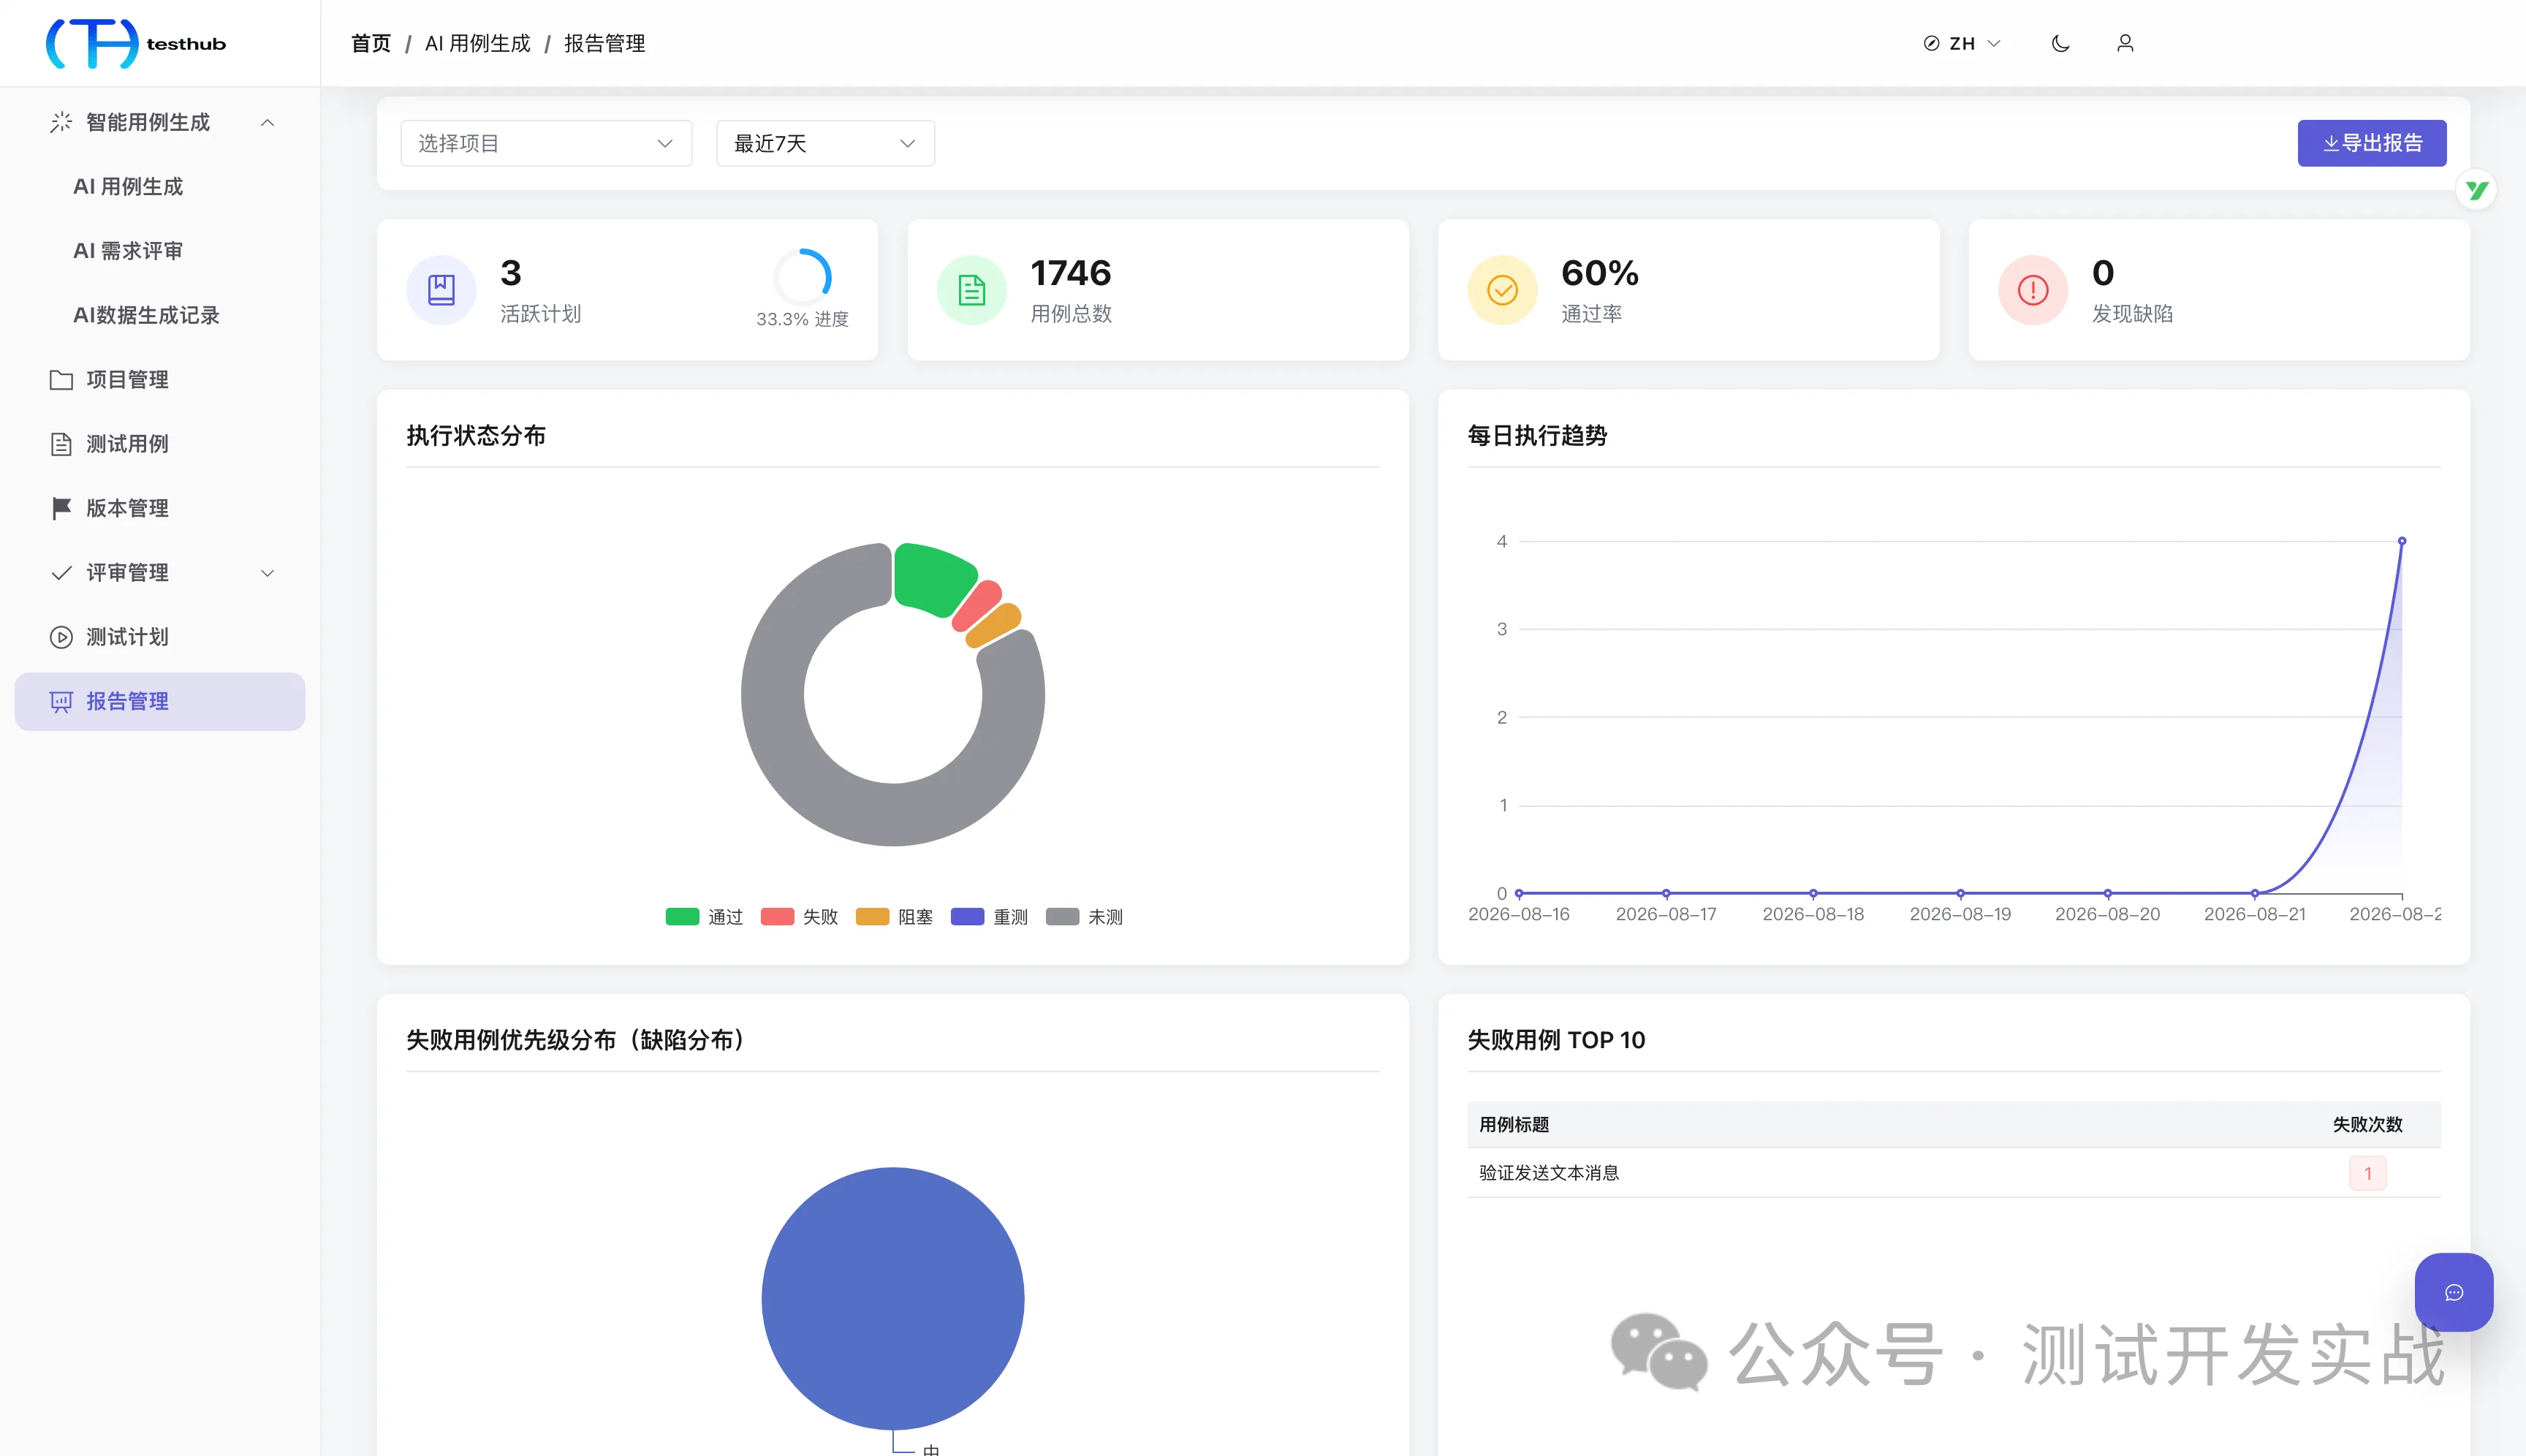The width and height of the screenshot is (2526, 1456).
Task: Click the testhub logo
Action: click(x=137, y=43)
